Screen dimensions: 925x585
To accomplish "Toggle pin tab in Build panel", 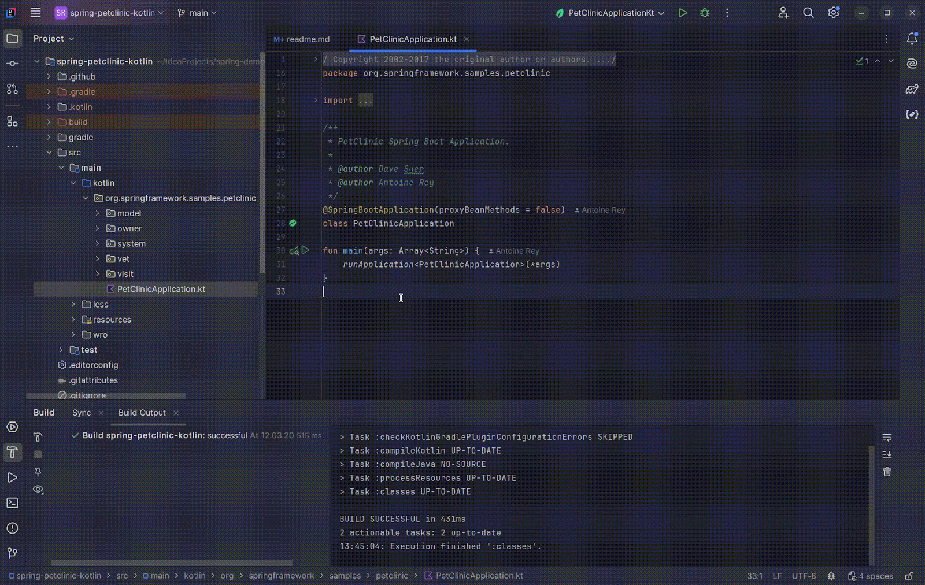I will [38, 472].
